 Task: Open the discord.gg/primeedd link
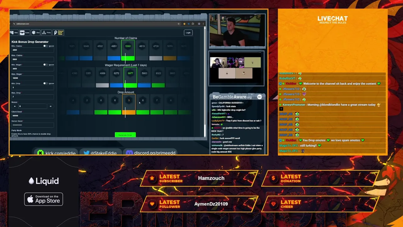[155, 153]
